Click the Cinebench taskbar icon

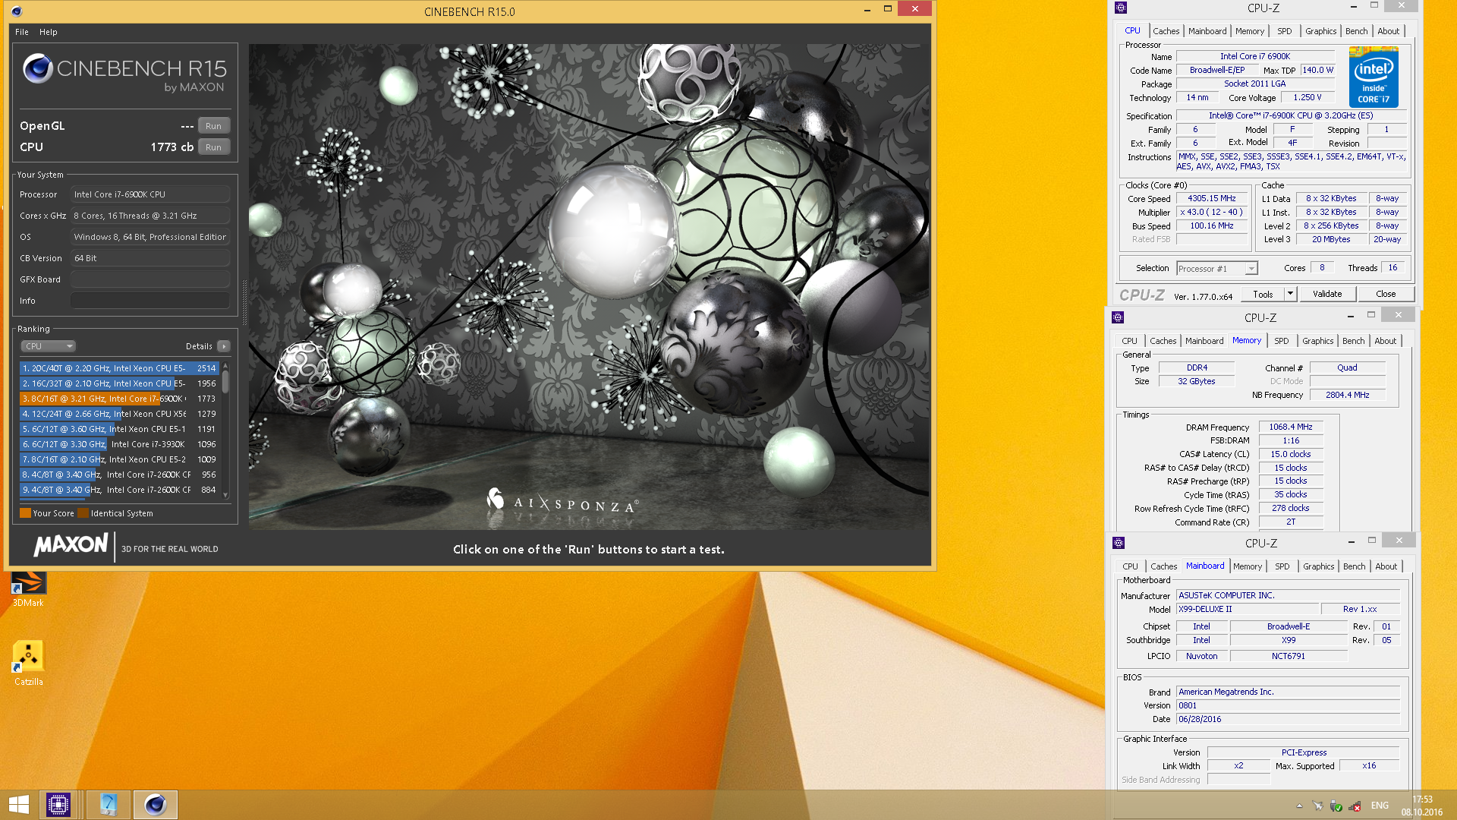156,805
